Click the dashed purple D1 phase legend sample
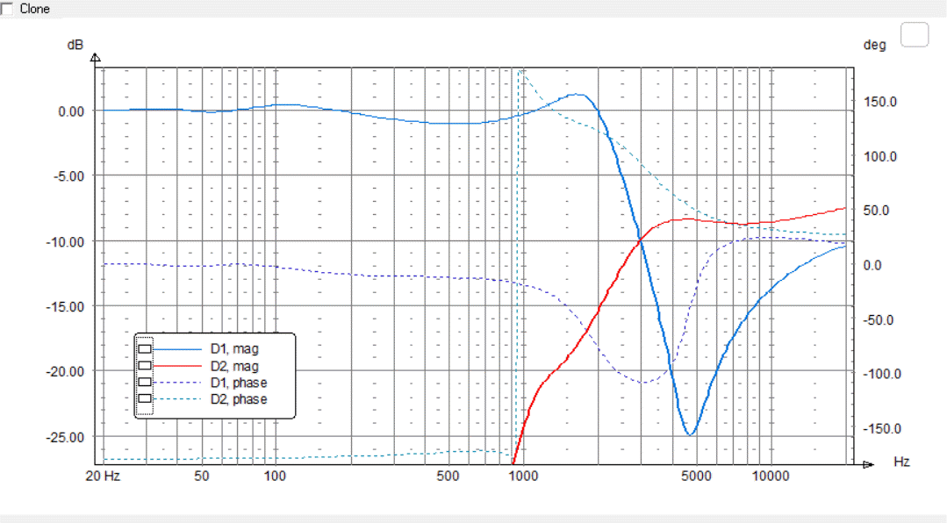 pos(177,383)
